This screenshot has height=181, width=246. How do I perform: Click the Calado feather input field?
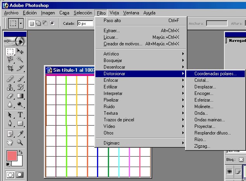(85, 24)
